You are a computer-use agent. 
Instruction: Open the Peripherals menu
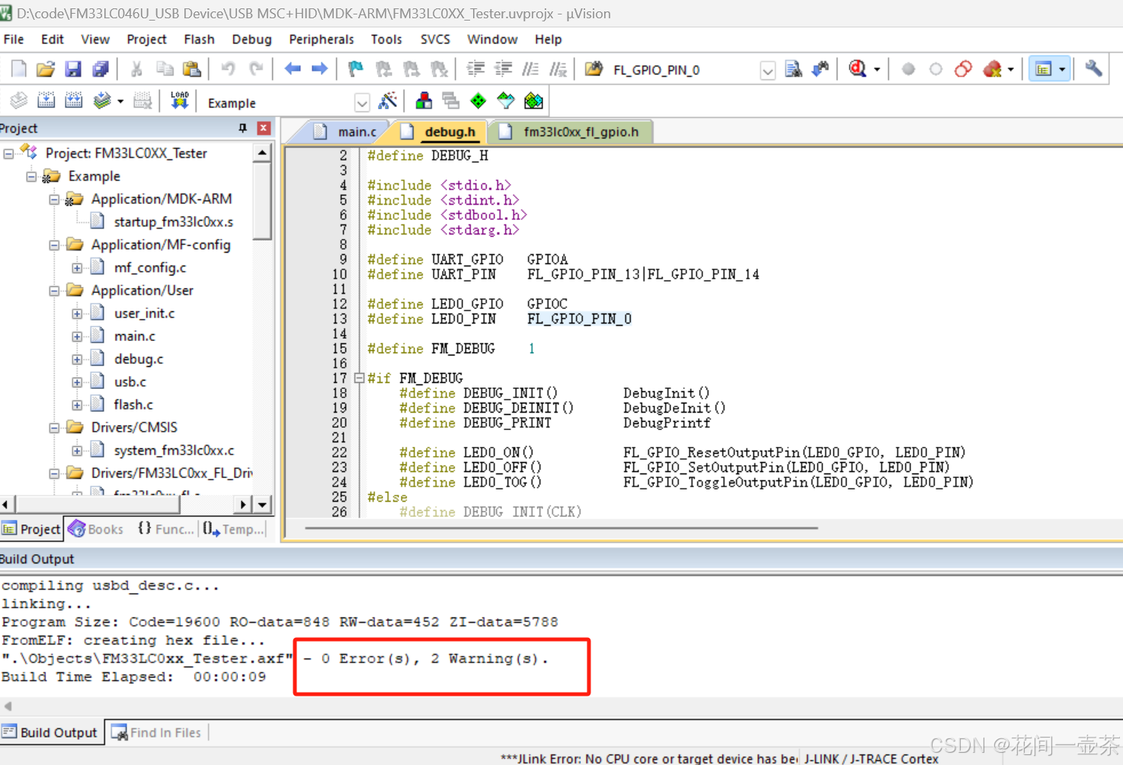click(321, 40)
